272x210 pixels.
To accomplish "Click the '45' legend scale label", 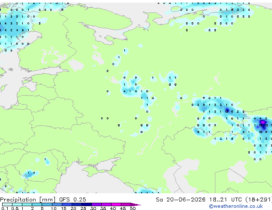I will point(123,208).
